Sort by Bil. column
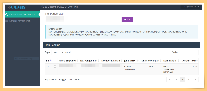Viewport: 207px width, 91px height. 48,61
